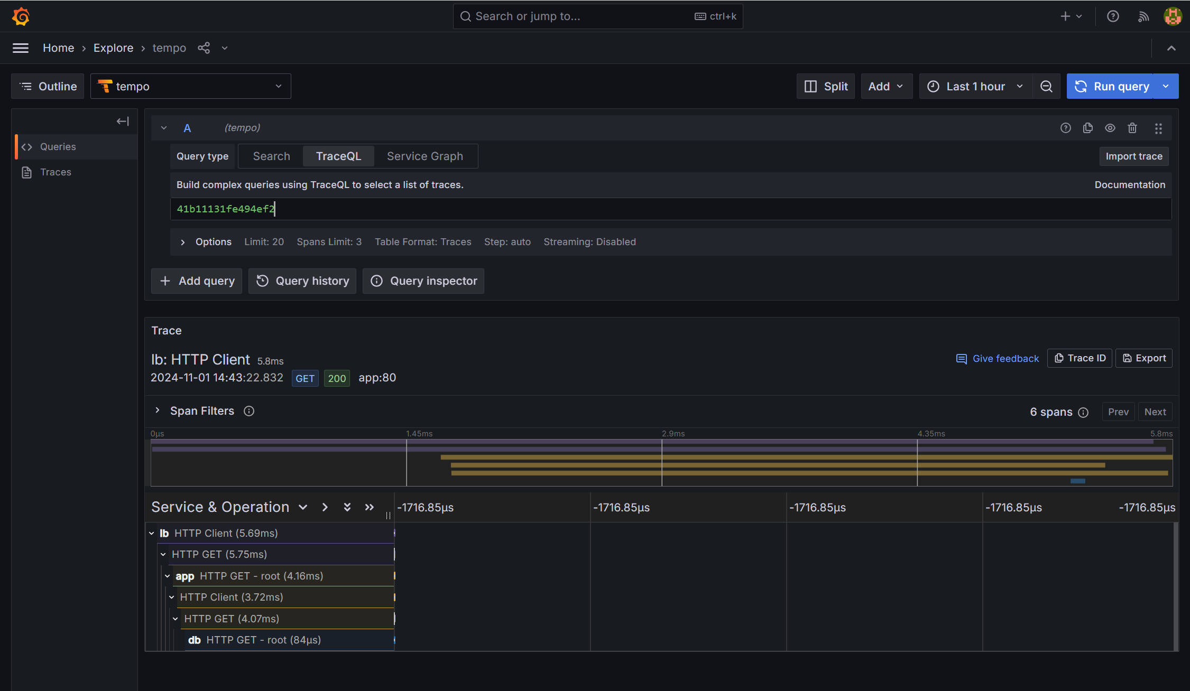Toggle query A visibility eye icon

1110,128
